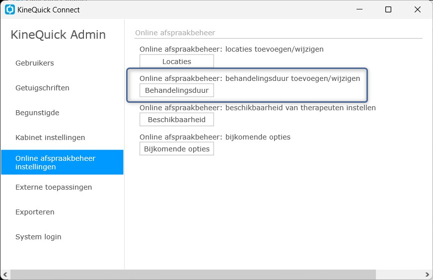Click the right arrow of horizontal scrollbar
Viewport: 433px width, 280px height.
pyautogui.click(x=428, y=275)
